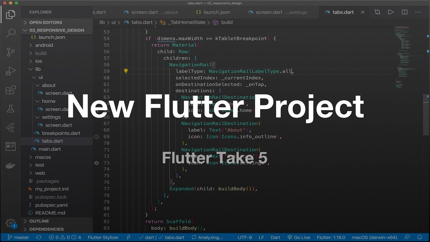Screen dimensions: 430x242
Task: Click the Flutter: 1.18.0 status item
Action: [x=331, y=237]
